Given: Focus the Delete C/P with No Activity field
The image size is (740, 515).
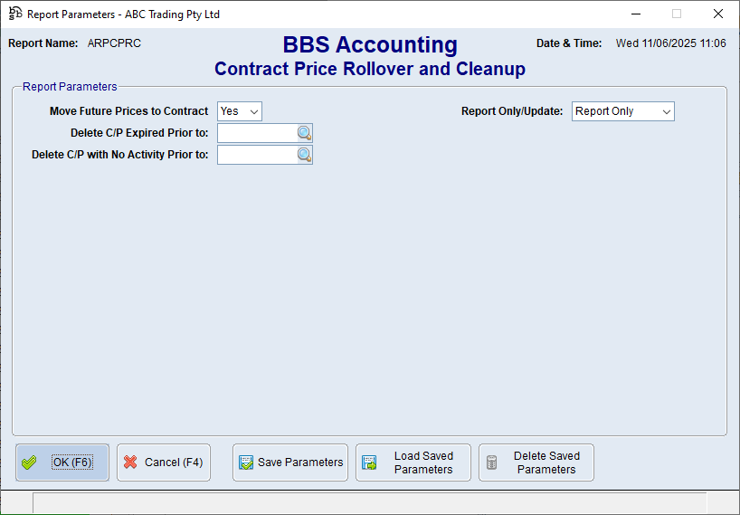Looking at the screenshot, I should point(257,155).
